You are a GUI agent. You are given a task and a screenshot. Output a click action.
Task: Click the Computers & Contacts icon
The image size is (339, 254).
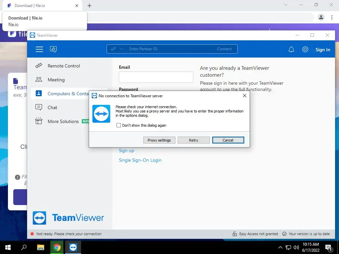[39, 93]
